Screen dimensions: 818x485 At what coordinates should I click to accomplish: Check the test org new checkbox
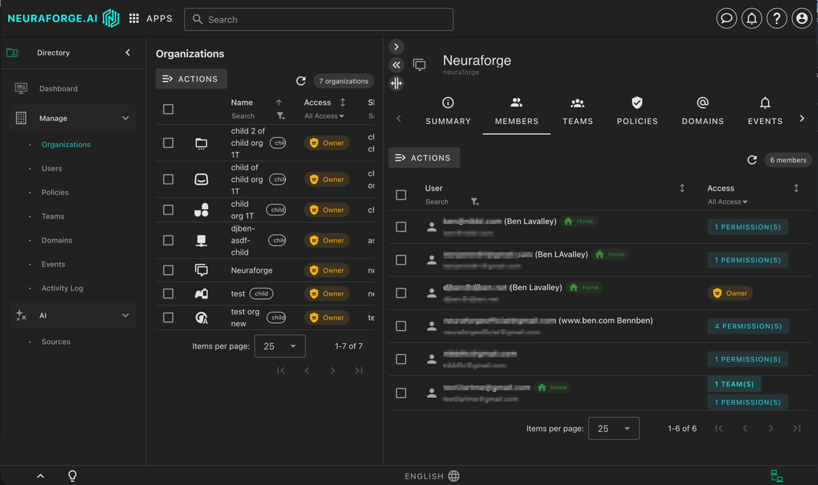[x=168, y=317]
